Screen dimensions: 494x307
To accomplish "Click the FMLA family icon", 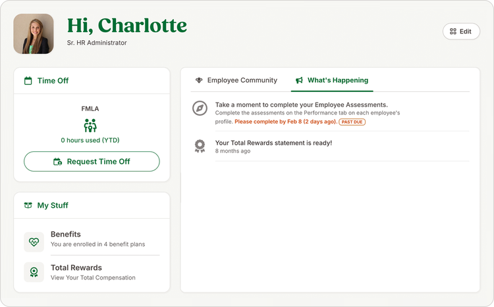I will point(90,125).
